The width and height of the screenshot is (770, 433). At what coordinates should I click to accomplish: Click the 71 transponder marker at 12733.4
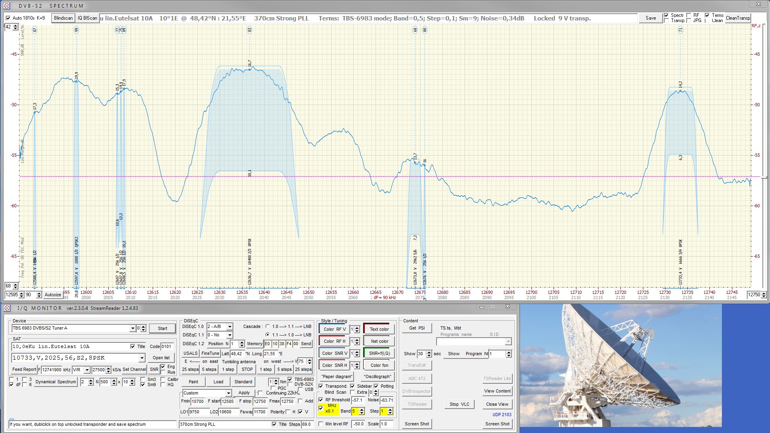pyautogui.click(x=680, y=30)
